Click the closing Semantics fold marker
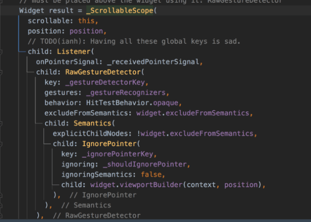Image resolution: width=311 pixels, height=222 pixels. 1,205
